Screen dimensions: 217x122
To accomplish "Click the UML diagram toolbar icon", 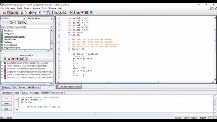I will point(60,13).
